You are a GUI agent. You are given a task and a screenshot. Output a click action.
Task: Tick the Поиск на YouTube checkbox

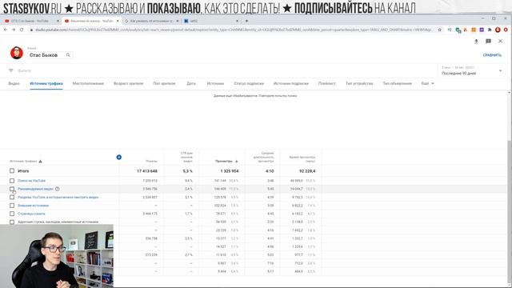pos(12,181)
